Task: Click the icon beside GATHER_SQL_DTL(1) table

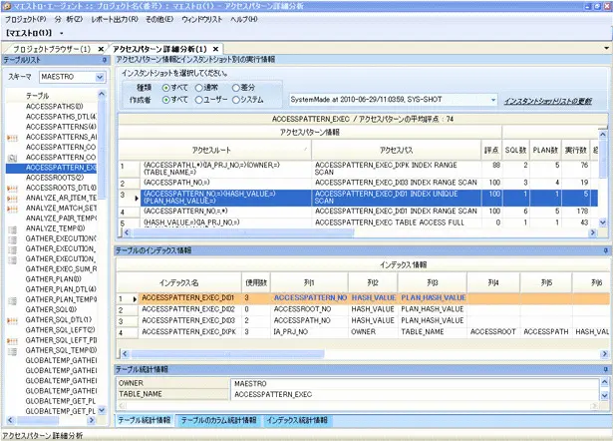Action: tap(13, 320)
